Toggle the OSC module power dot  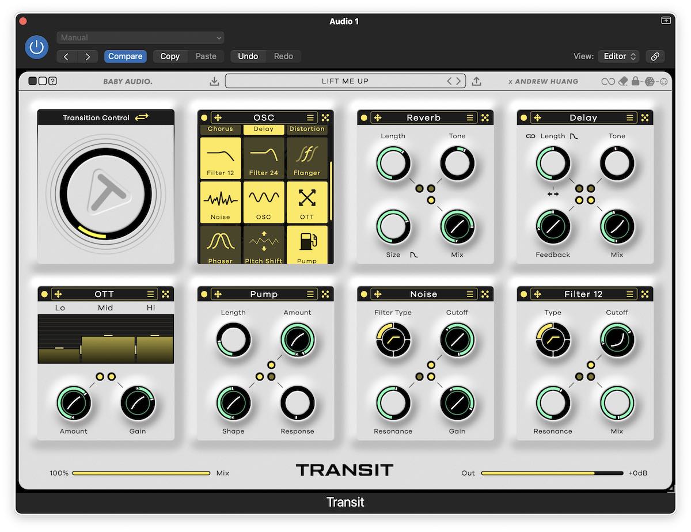(x=204, y=117)
